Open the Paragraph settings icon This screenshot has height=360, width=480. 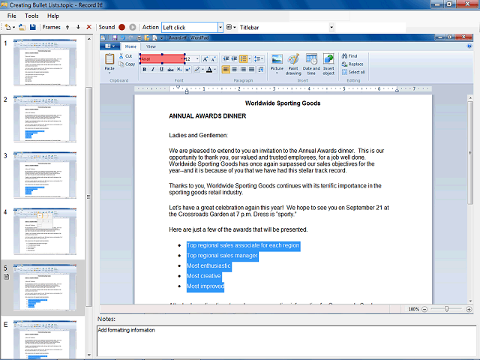point(261,70)
